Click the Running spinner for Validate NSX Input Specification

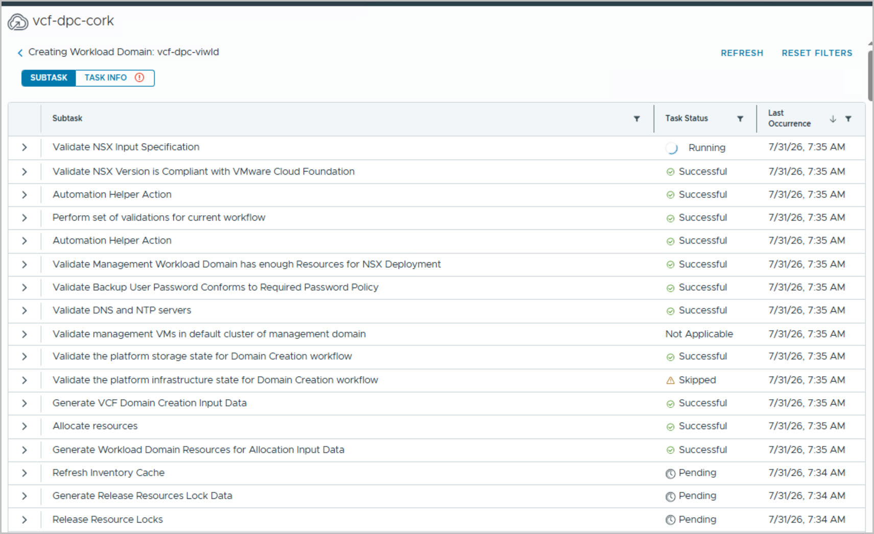coord(672,148)
